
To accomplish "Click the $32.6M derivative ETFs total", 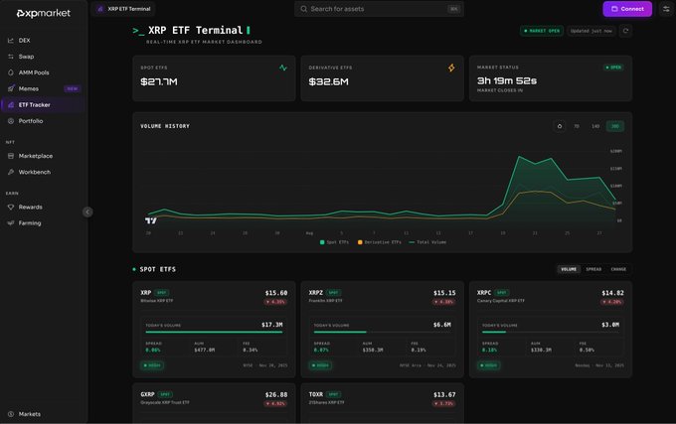I will click(x=328, y=81).
